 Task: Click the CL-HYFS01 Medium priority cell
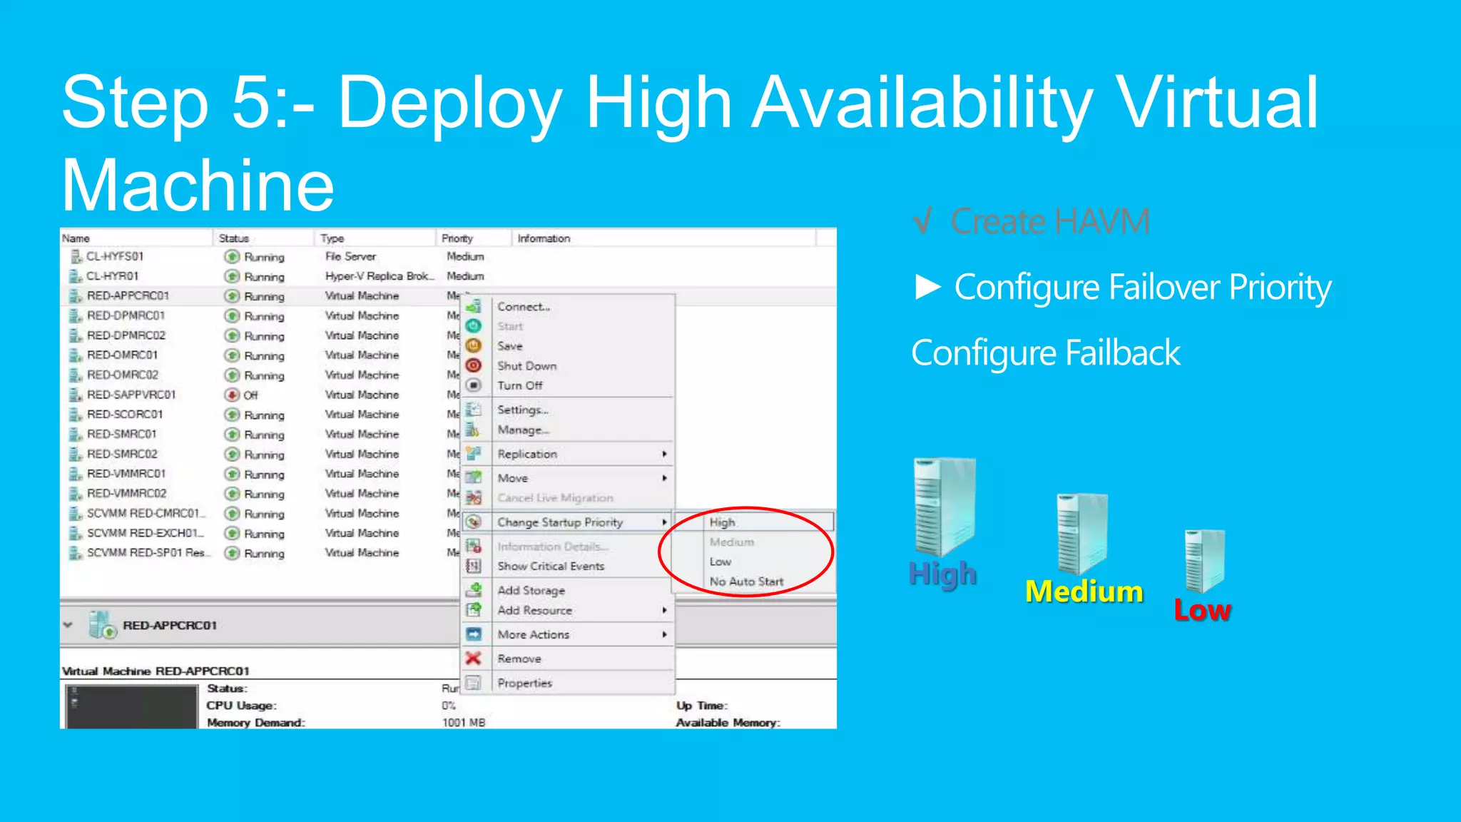[x=465, y=256]
